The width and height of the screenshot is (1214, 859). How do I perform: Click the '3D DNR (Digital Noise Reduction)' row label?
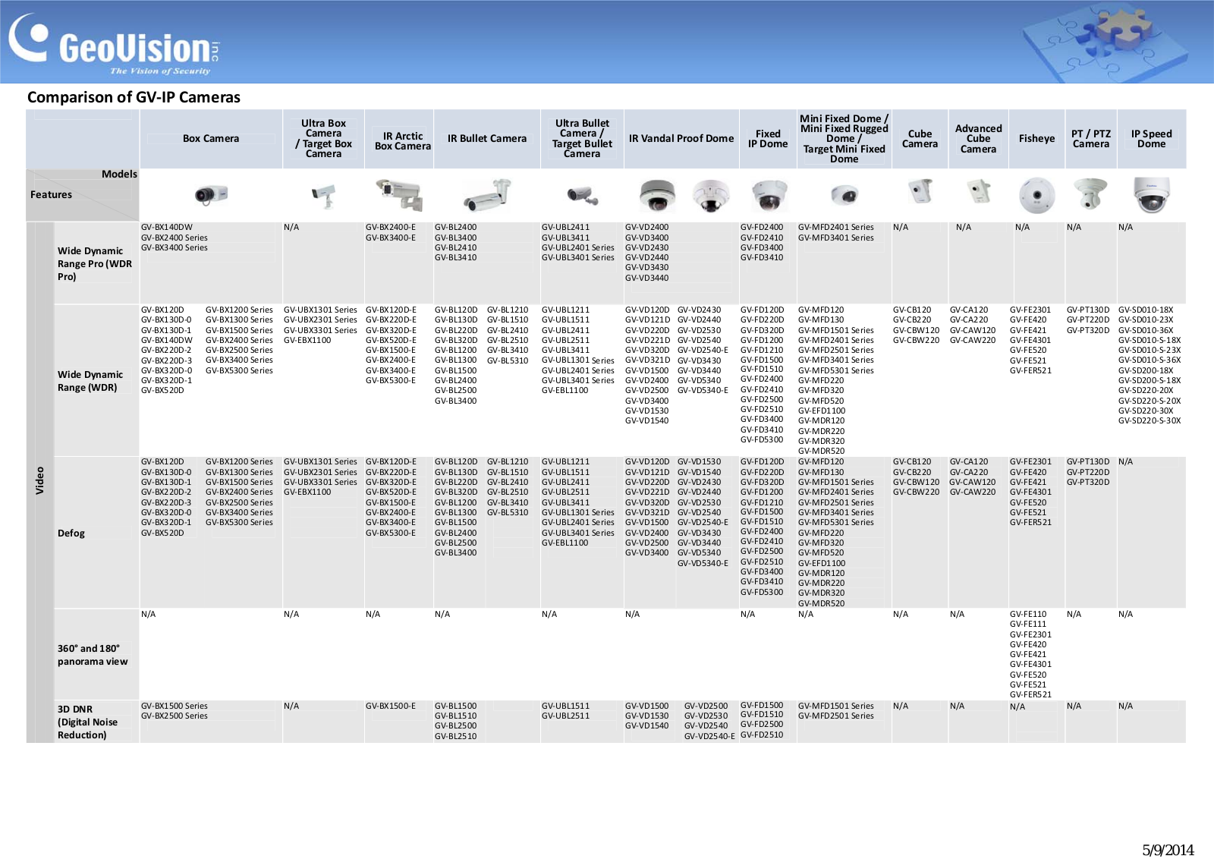(x=87, y=722)
